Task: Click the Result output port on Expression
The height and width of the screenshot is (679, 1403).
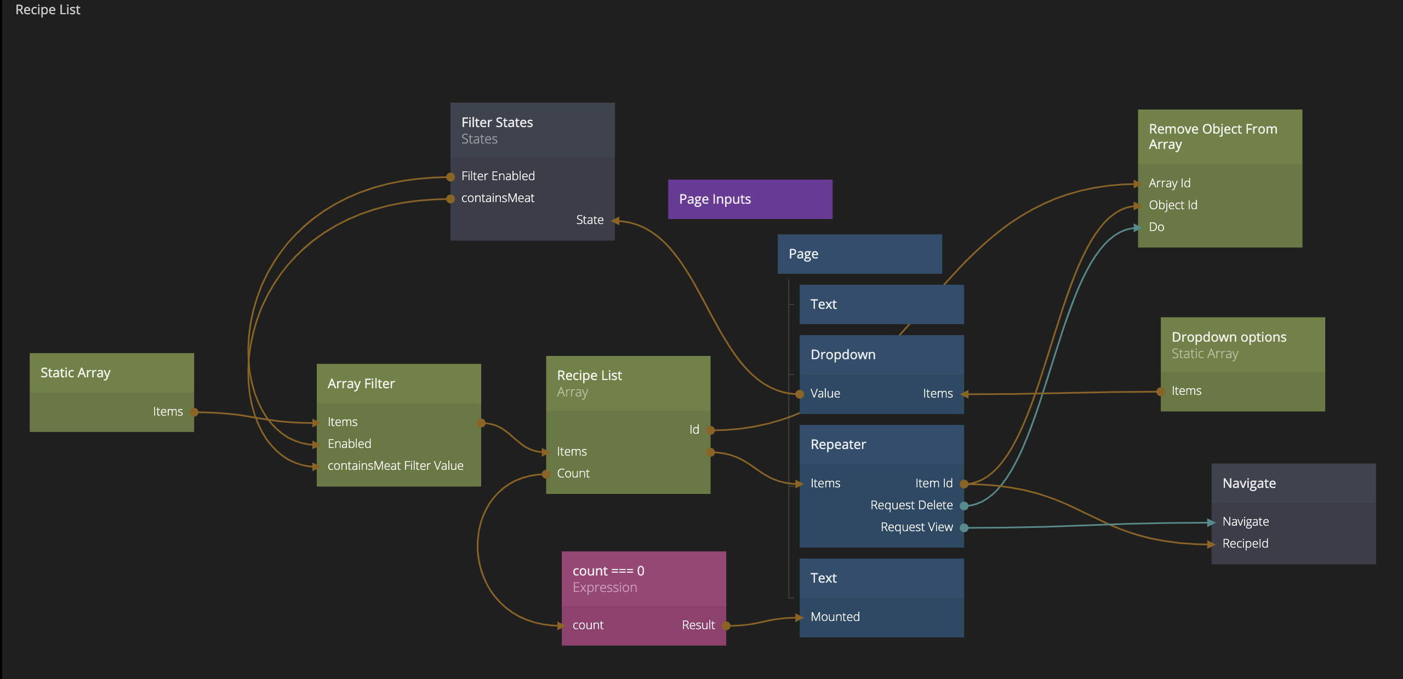Action: point(726,626)
